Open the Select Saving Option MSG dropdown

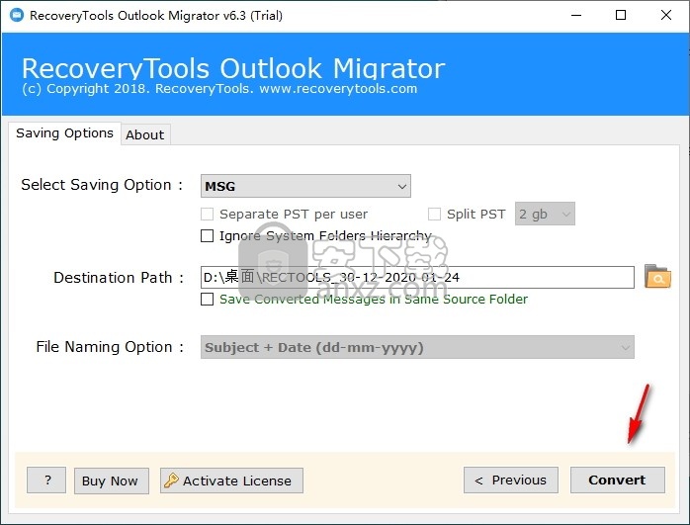pyautogui.click(x=305, y=186)
